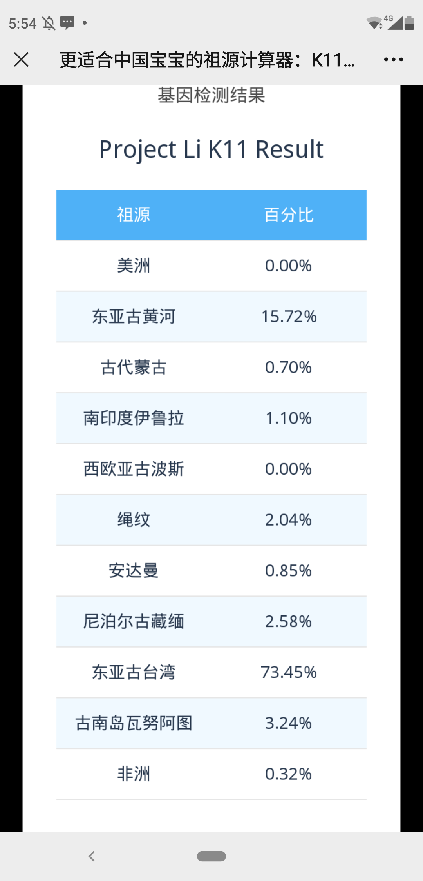Close the web page with X icon
The image size is (423, 881).
click(x=21, y=60)
